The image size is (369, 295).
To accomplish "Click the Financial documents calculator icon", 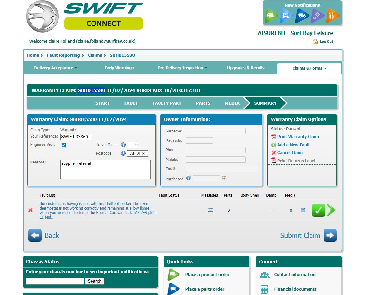I will tap(264, 289).
